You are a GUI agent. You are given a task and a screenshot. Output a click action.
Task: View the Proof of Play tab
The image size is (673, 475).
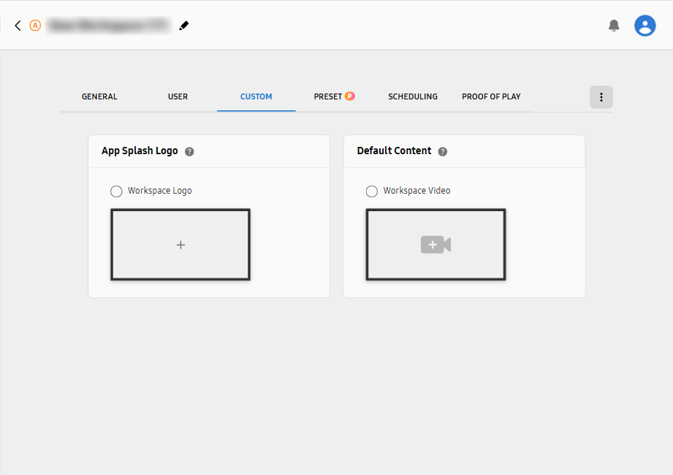pyautogui.click(x=491, y=96)
